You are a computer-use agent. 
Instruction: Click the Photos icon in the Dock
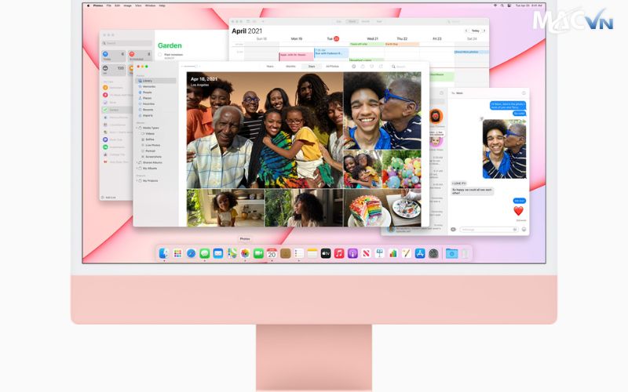245,253
